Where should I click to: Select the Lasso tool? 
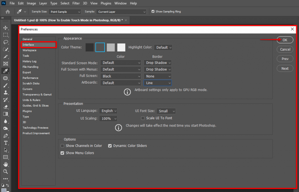pyautogui.click(x=6, y=42)
